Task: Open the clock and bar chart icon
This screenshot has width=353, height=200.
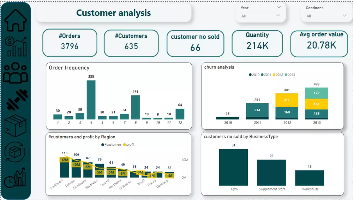Action: point(16,177)
